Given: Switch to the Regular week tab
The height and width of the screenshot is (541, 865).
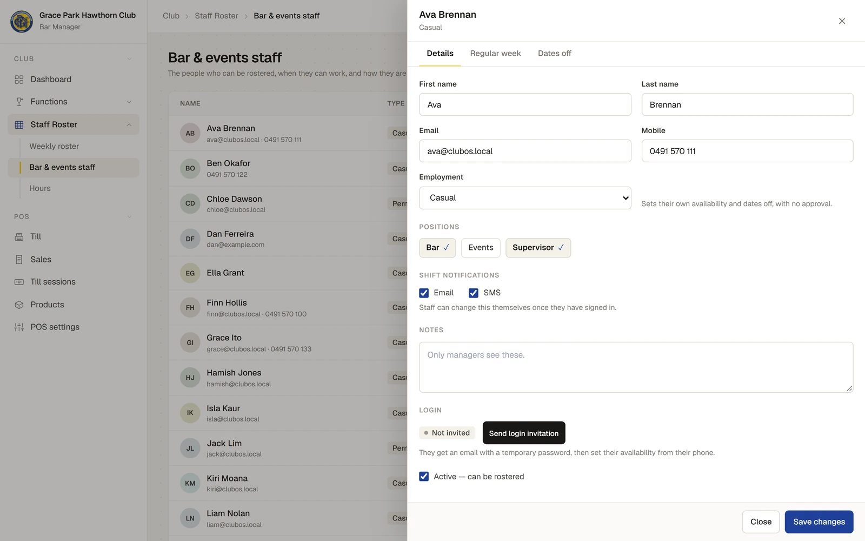Looking at the screenshot, I should click(x=495, y=54).
